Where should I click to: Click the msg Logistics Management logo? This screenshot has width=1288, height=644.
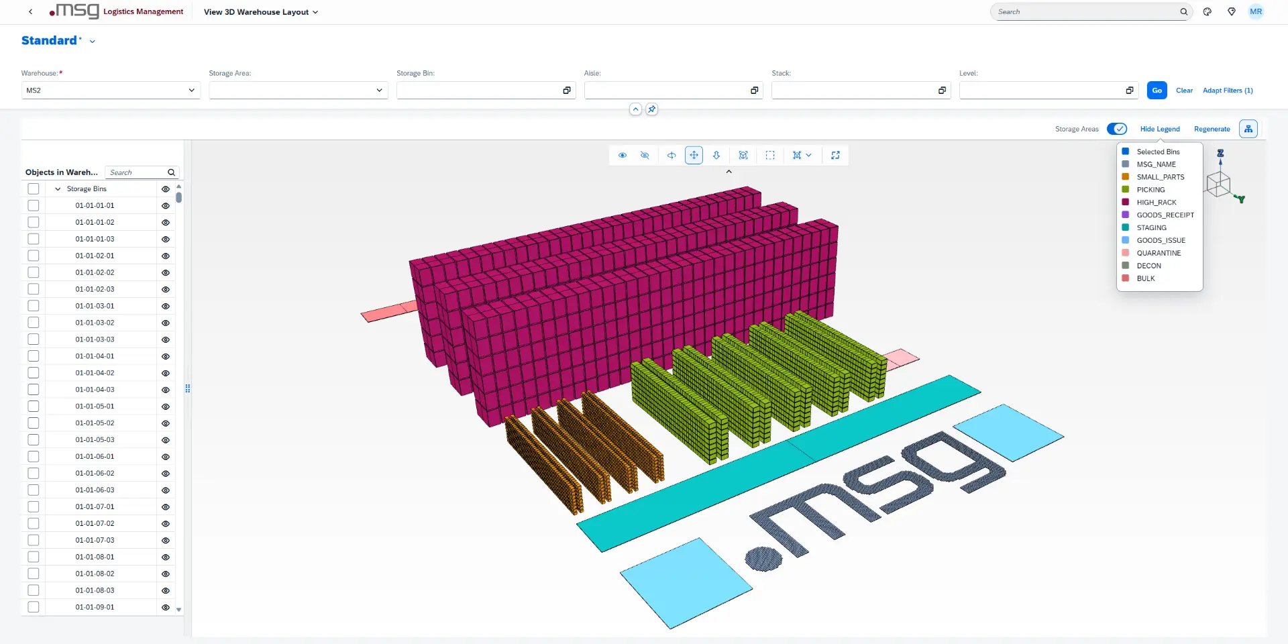coord(116,11)
